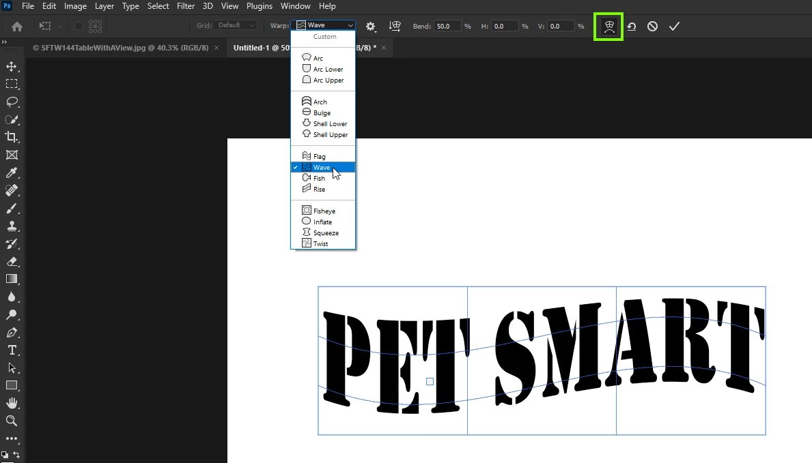Viewport: 812px width, 463px height.
Task: Select the Crop tool
Action: pyautogui.click(x=12, y=137)
